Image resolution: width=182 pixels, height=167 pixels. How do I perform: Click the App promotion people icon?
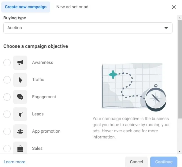20,131
